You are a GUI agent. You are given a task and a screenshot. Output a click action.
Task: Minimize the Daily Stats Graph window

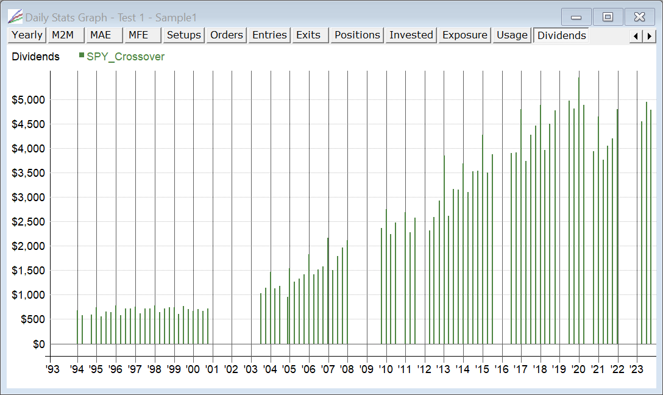[576, 17]
